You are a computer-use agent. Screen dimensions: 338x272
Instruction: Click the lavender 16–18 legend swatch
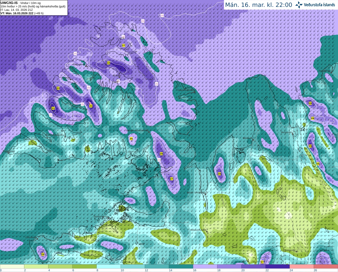point(205,266)
